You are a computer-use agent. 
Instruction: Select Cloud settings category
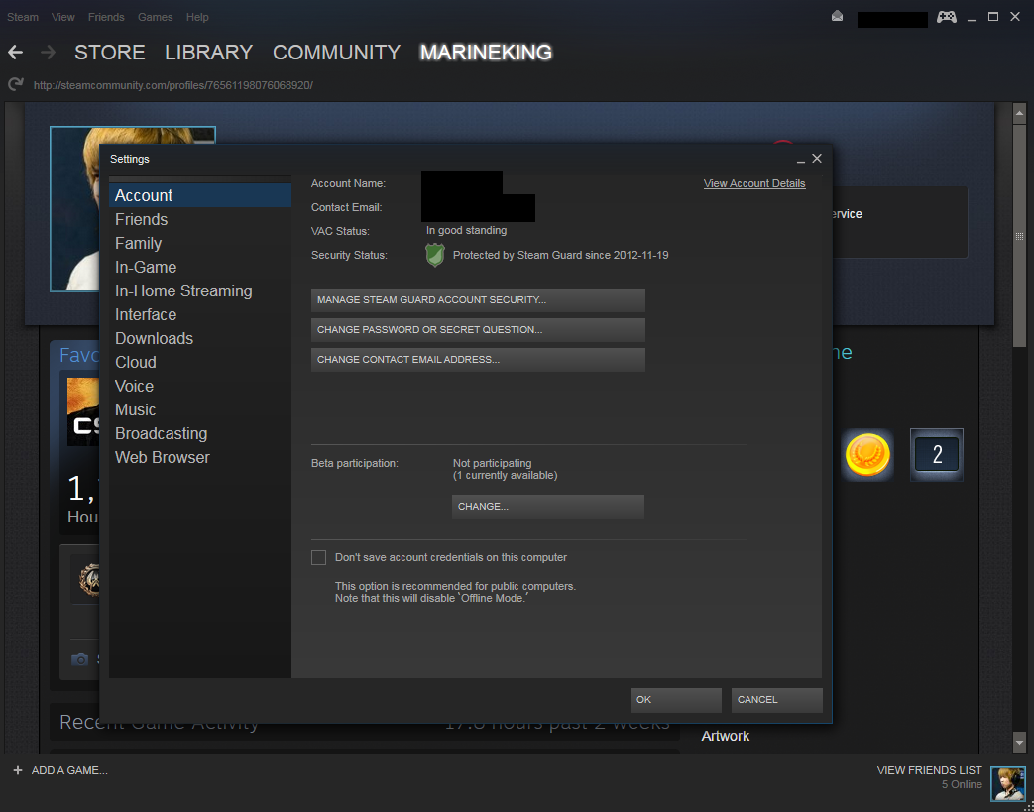[x=200, y=362]
